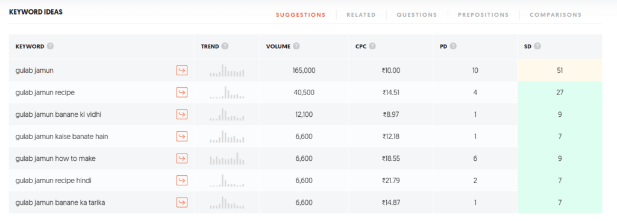Open arrow icon for gulab jamun keyword
617x221 pixels.
point(182,70)
